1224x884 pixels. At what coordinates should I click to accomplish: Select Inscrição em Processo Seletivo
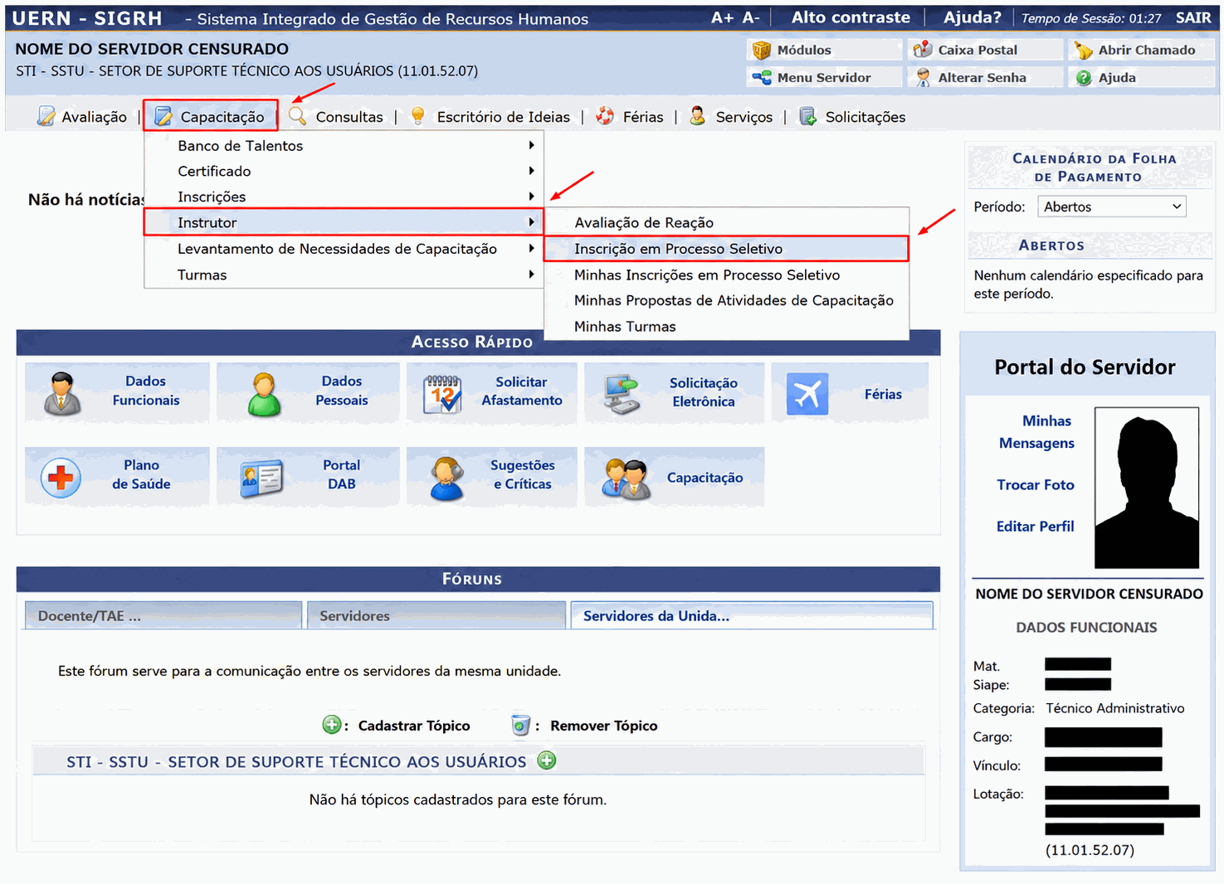726,249
